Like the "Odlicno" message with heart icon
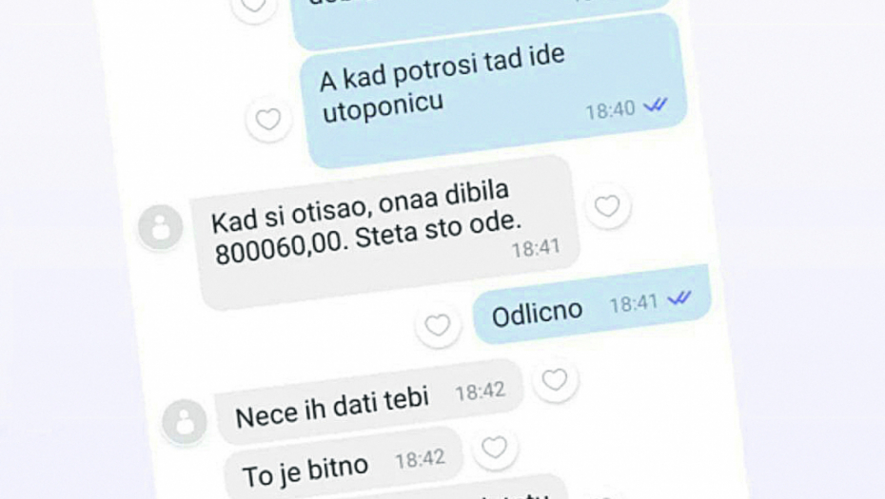Image resolution: width=885 pixels, height=499 pixels. point(438,325)
